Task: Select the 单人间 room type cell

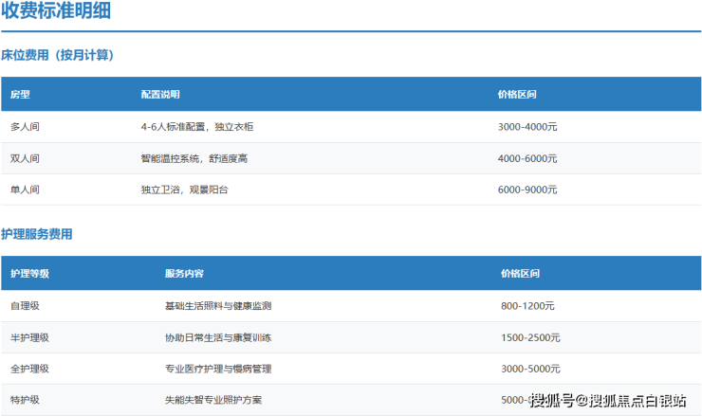Action: coord(25,190)
